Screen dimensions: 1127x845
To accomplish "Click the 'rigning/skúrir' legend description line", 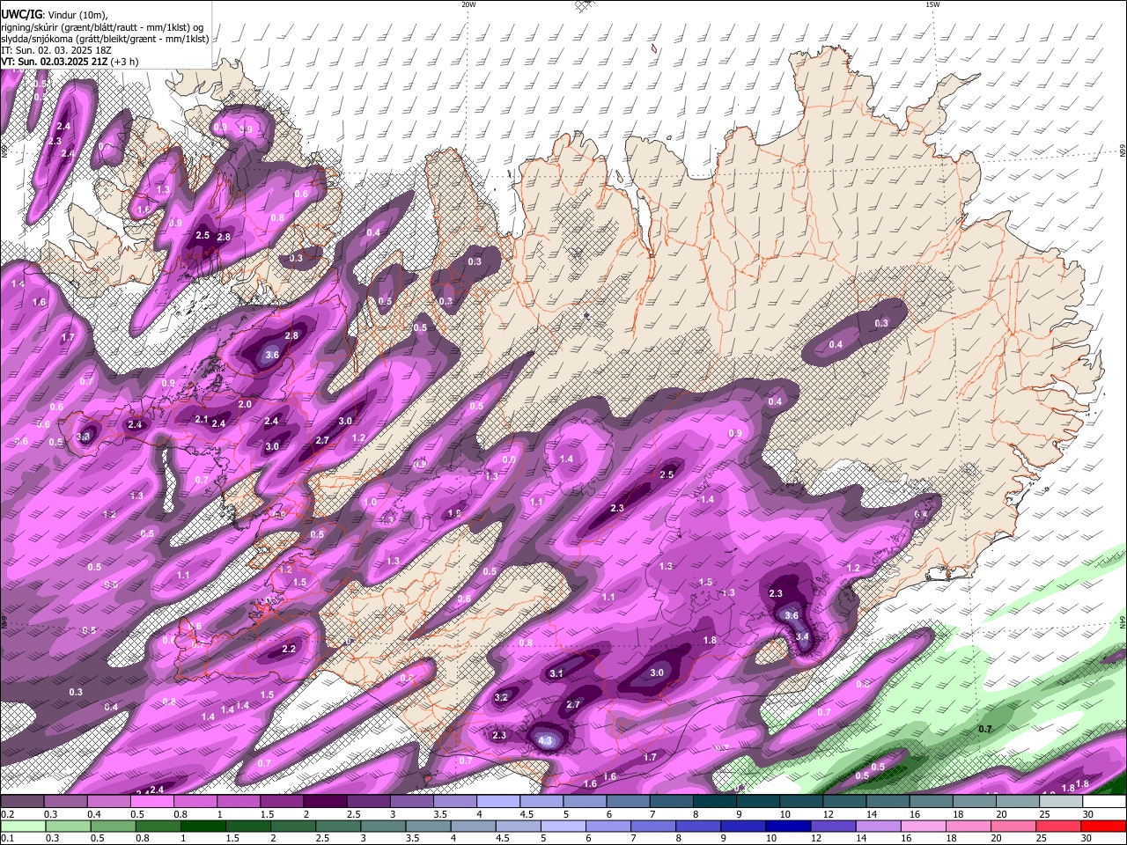I will [103, 27].
